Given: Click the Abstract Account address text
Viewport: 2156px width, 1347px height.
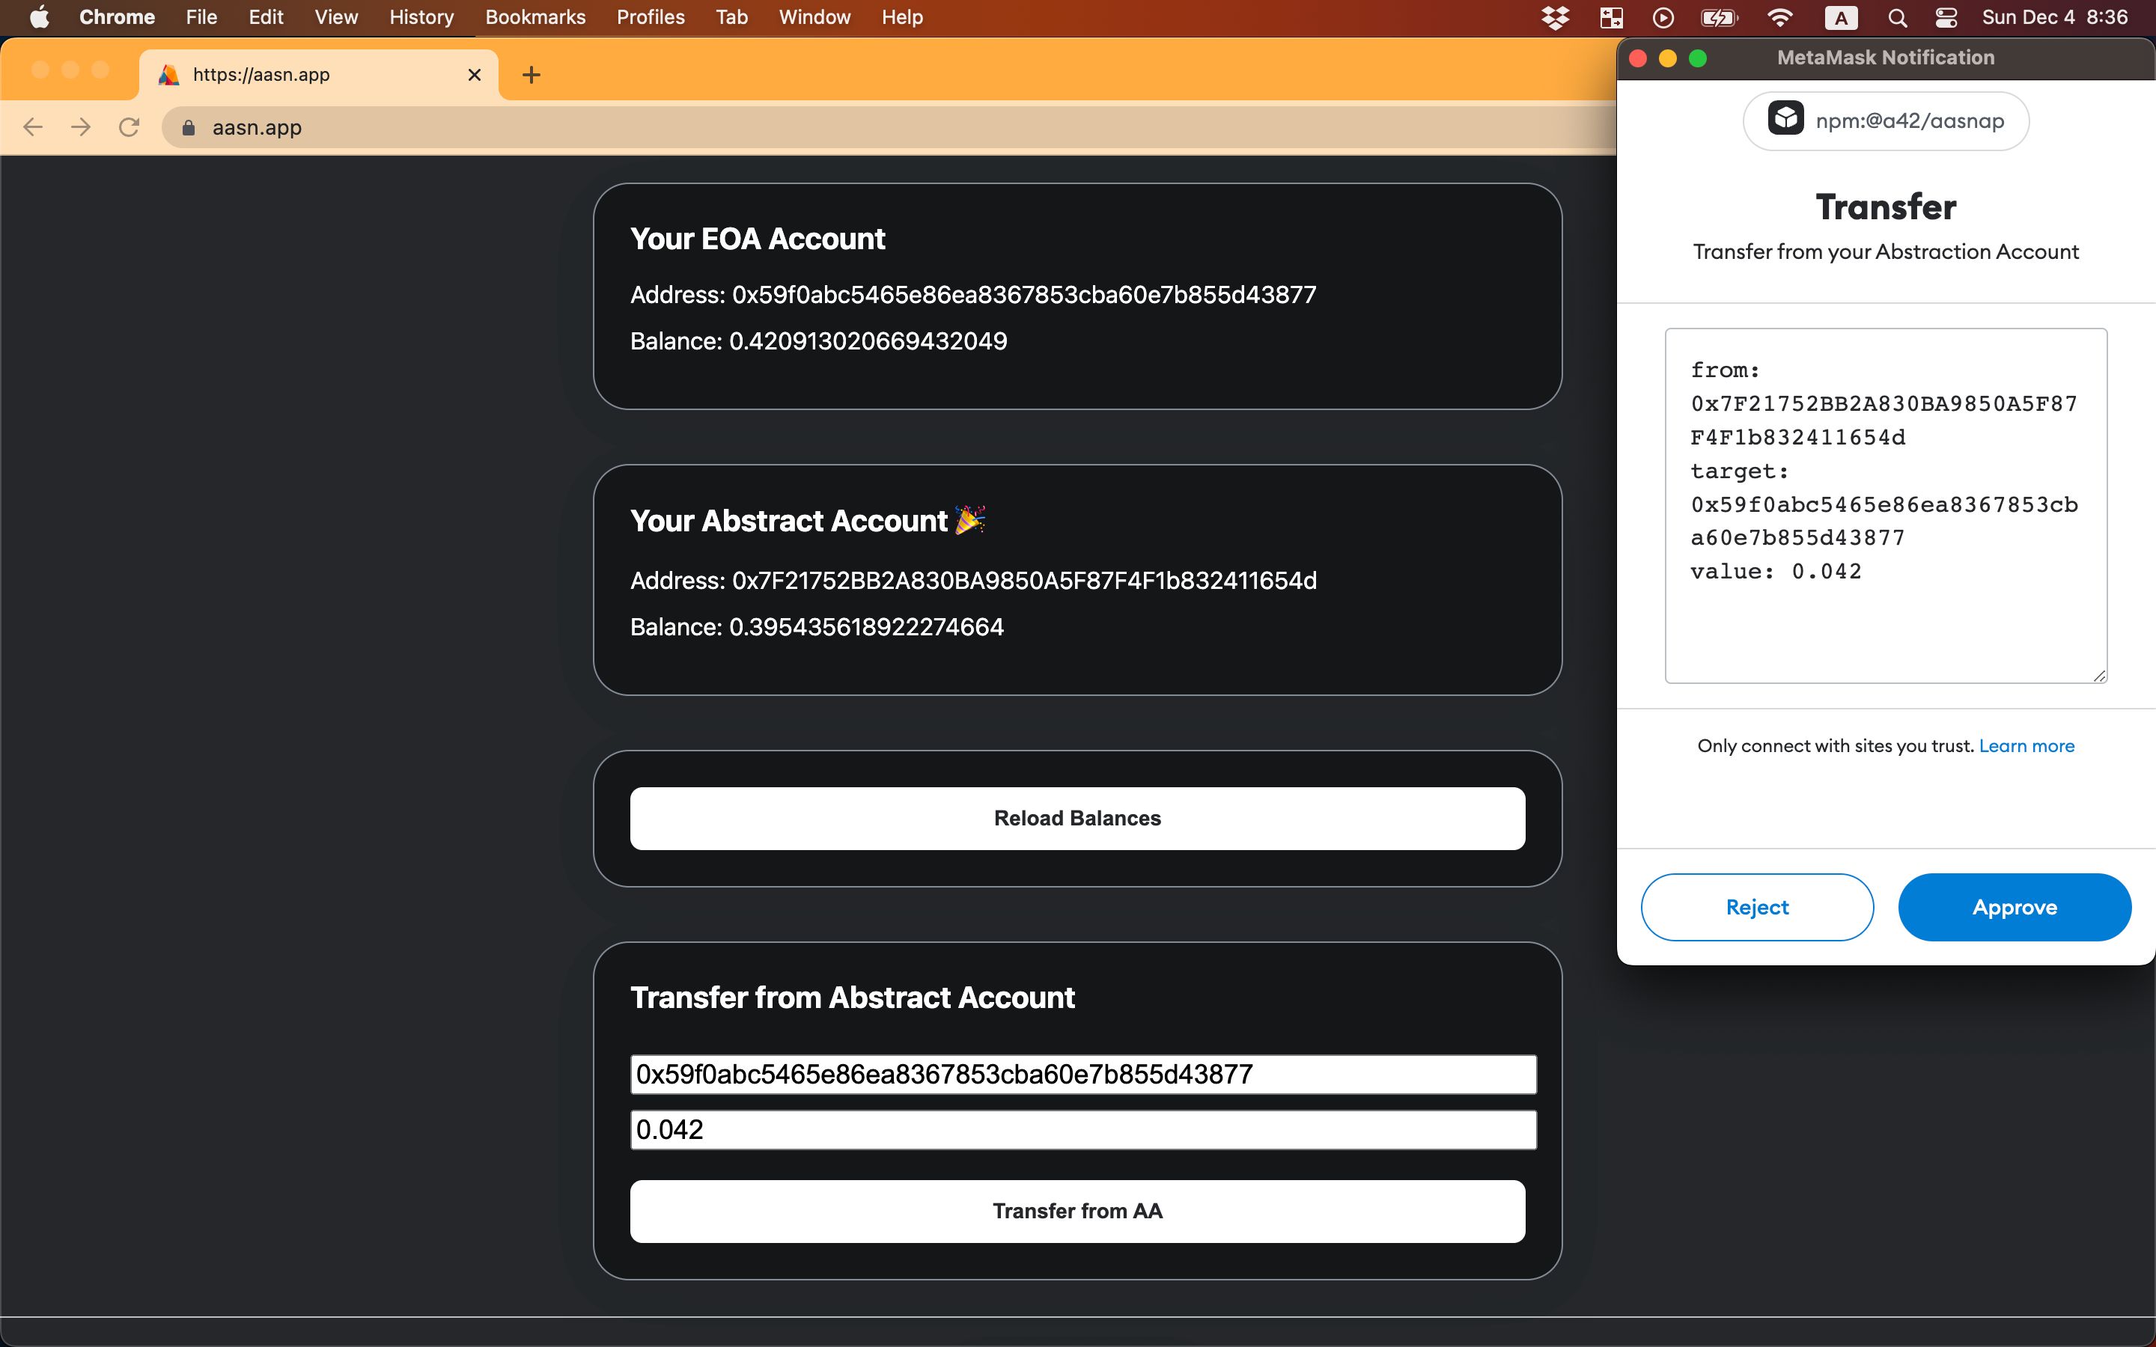Looking at the screenshot, I should click(973, 581).
